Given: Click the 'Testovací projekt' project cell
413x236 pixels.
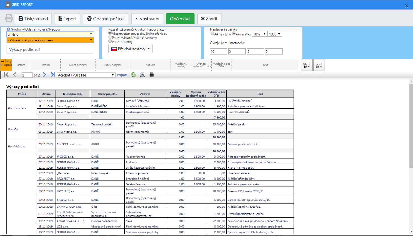Looking at the screenshot, I should tap(108, 124).
